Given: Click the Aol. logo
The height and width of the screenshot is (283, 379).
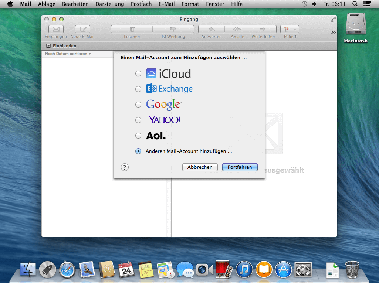Looking at the screenshot, I should coord(156,136).
